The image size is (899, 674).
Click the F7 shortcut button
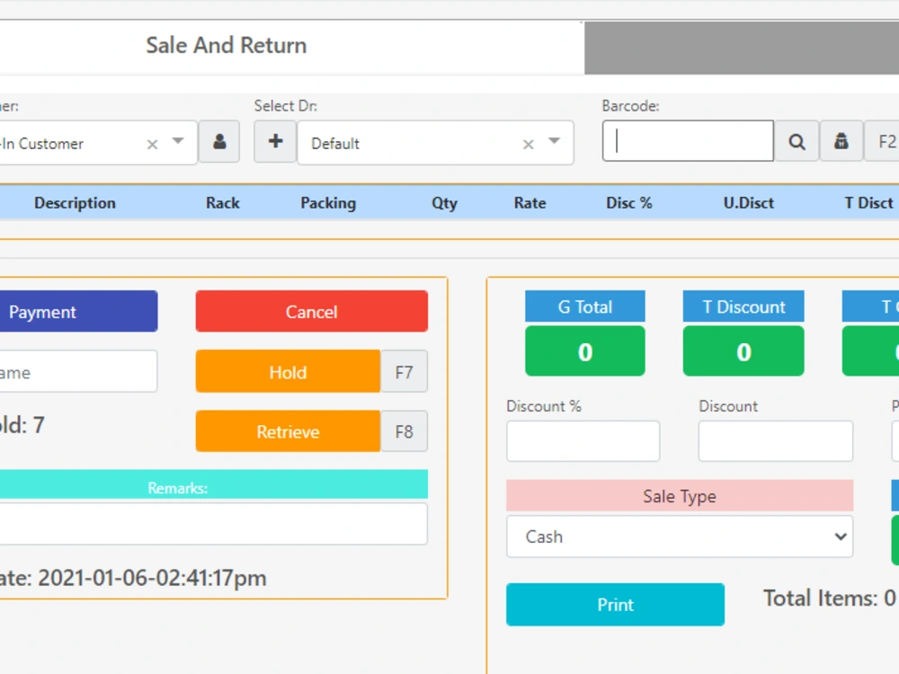point(405,372)
